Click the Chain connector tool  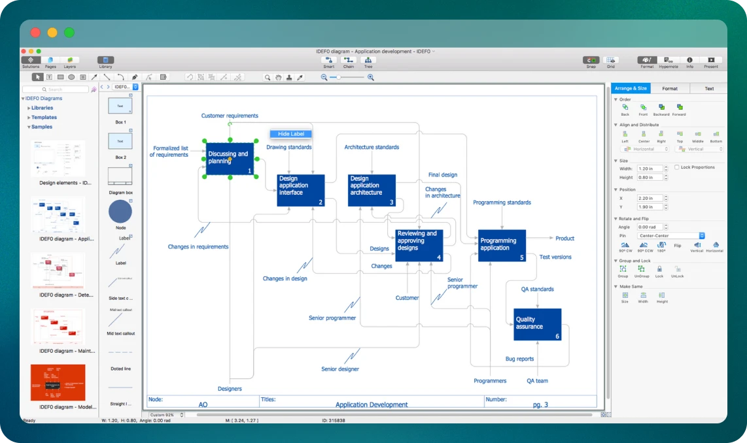(x=349, y=60)
